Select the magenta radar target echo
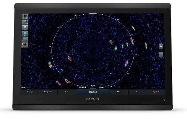The image size is (187, 125). click(x=126, y=63)
